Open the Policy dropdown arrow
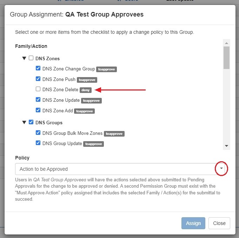This screenshot has height=238, width=239. tap(221, 169)
